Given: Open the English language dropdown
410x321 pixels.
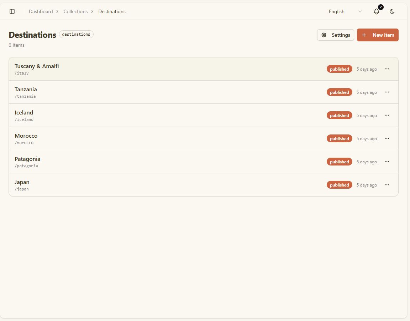Looking at the screenshot, I should click(x=345, y=11).
